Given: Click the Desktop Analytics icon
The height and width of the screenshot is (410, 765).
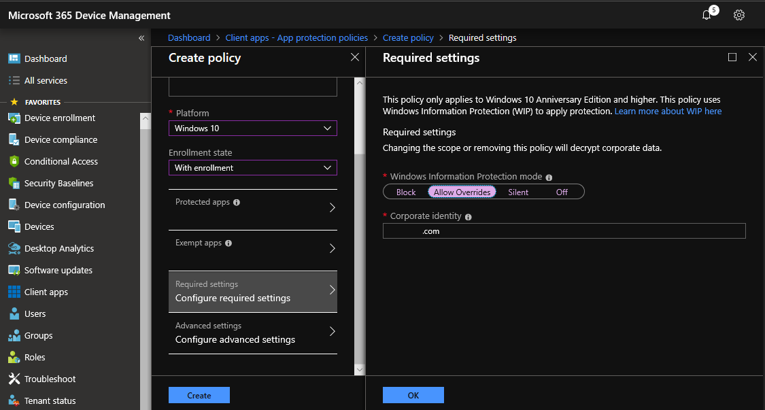Looking at the screenshot, I should tap(14, 248).
